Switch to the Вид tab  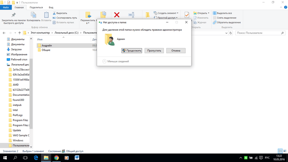pyautogui.click(x=51, y=7)
